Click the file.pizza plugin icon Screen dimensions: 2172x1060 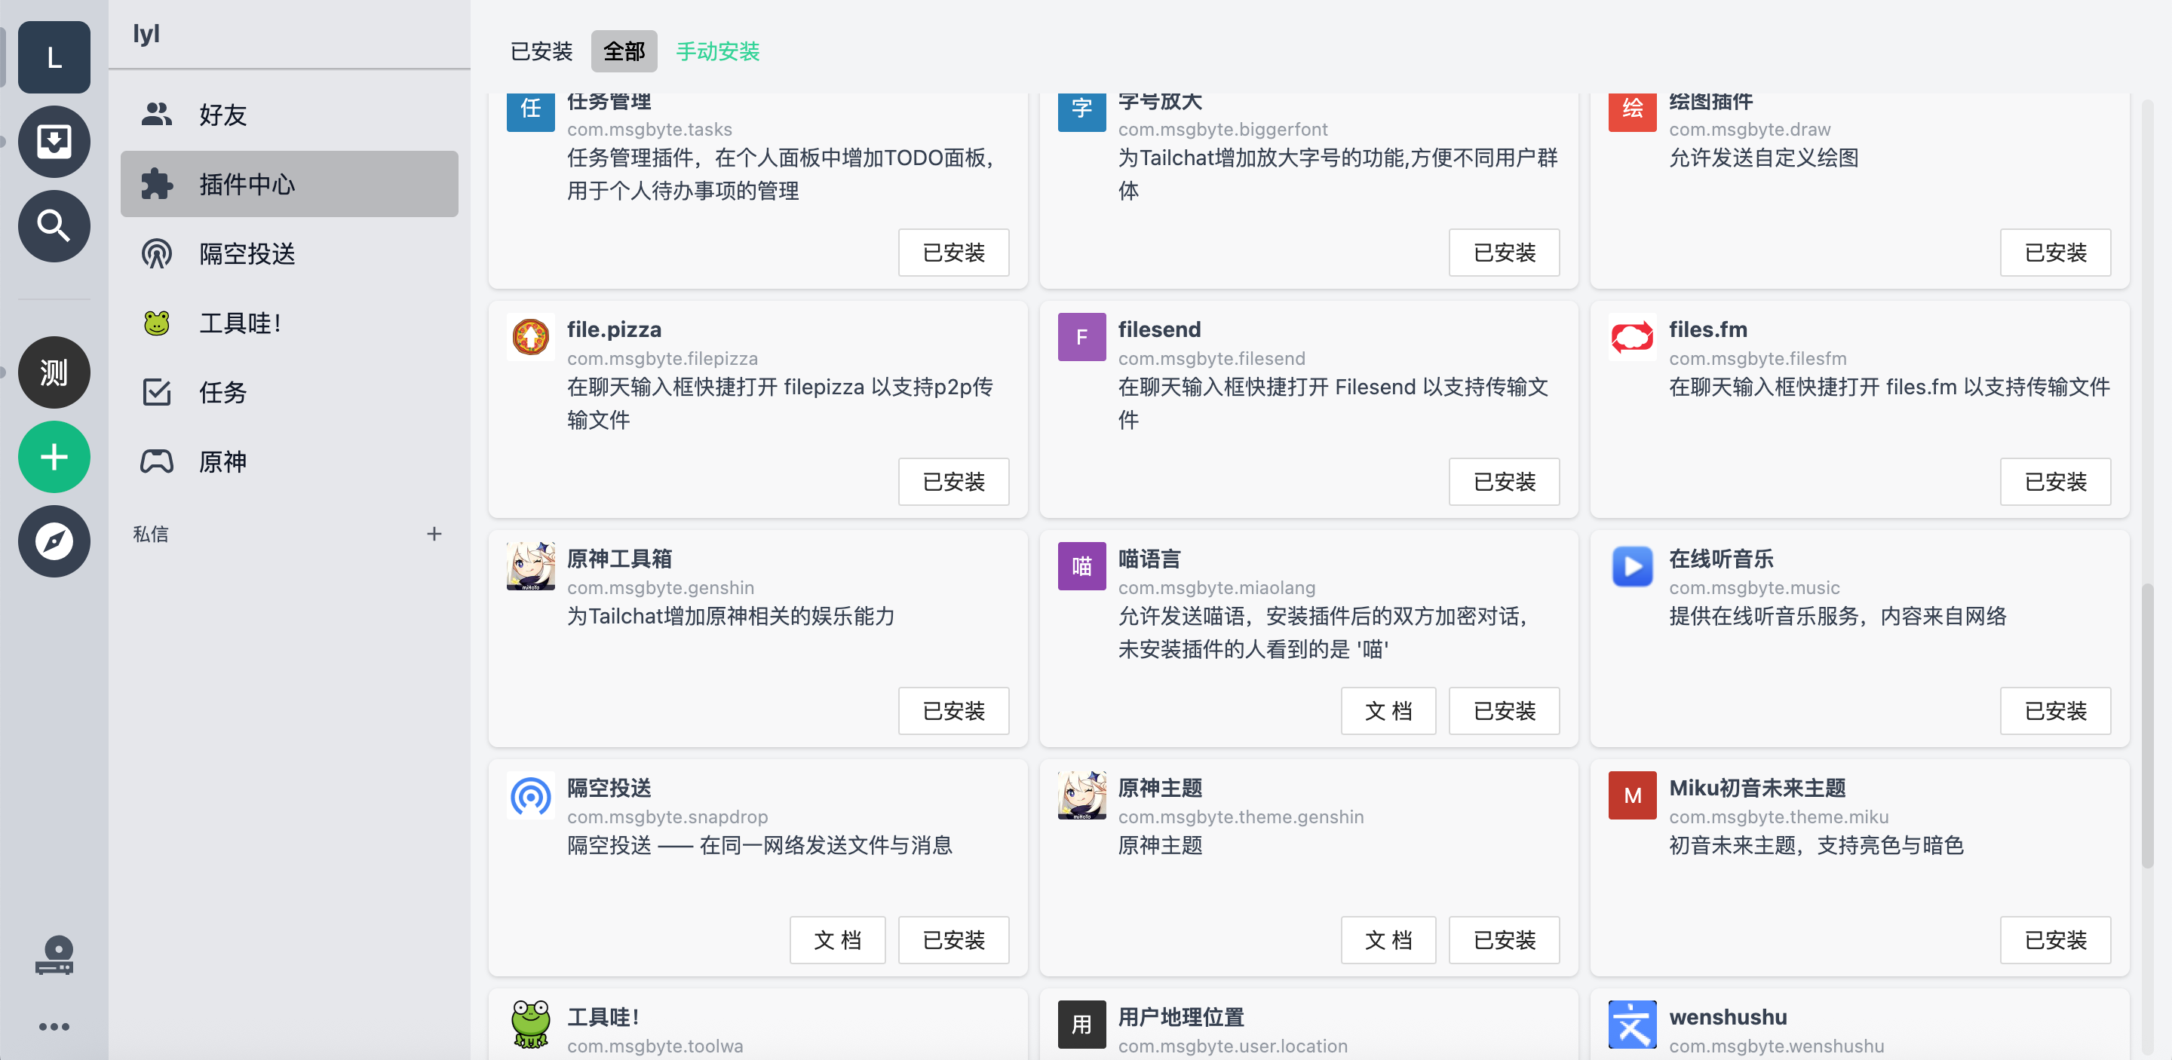pos(530,337)
